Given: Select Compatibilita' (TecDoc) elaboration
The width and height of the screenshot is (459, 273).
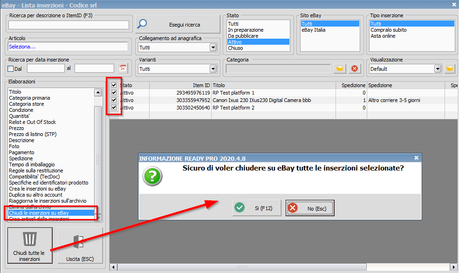Looking at the screenshot, I should [x=51, y=177].
